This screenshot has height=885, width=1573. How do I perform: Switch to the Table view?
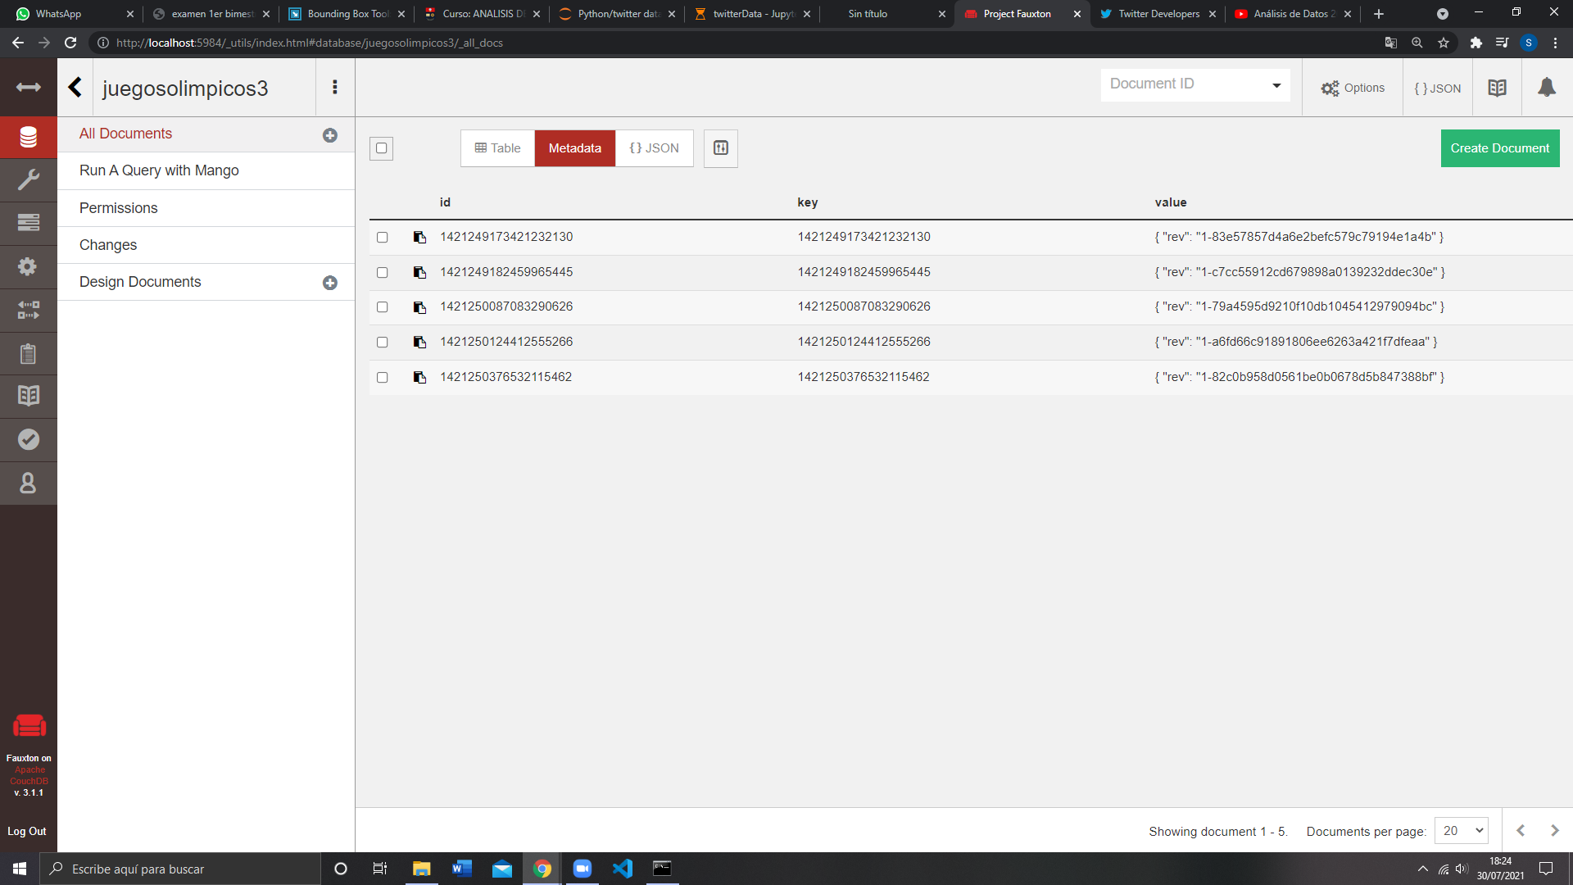tap(496, 148)
